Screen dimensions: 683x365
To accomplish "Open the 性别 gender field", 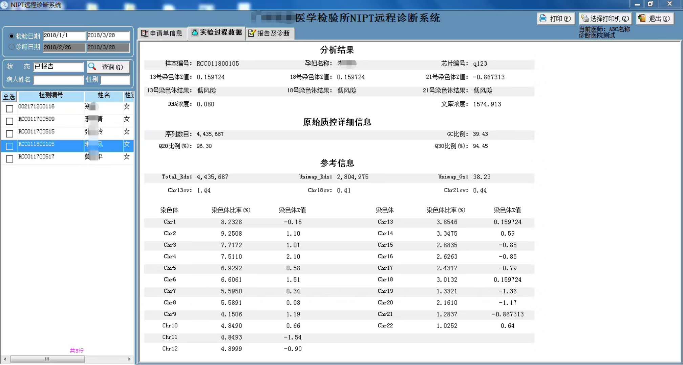I will 115,80.
